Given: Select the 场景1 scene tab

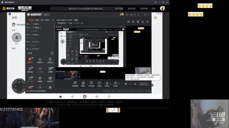Looking at the screenshot, I should (x=37, y=20).
